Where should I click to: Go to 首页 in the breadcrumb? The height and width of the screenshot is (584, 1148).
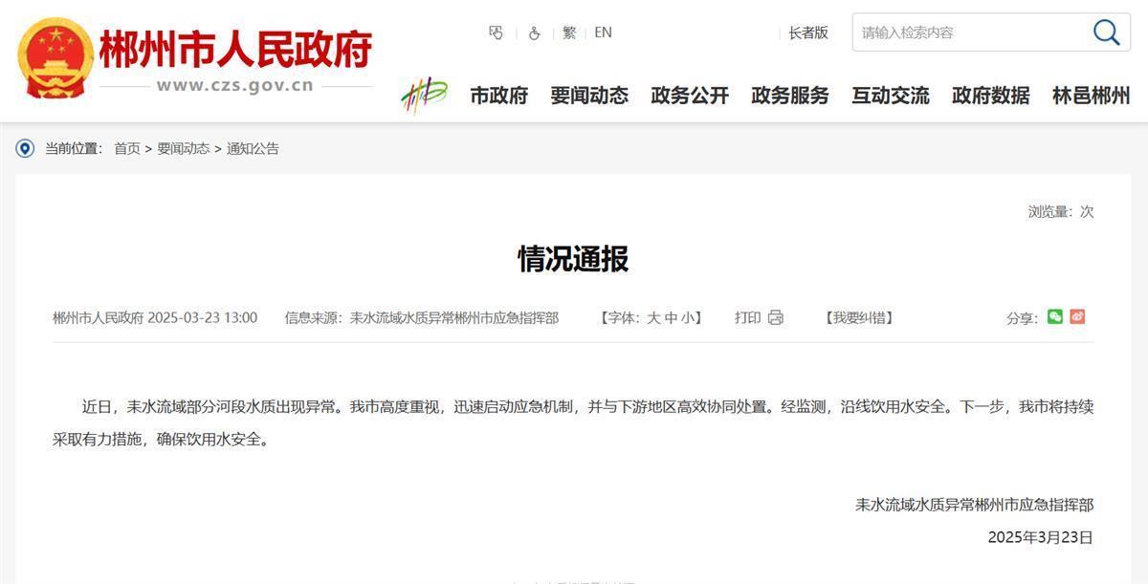point(127,148)
